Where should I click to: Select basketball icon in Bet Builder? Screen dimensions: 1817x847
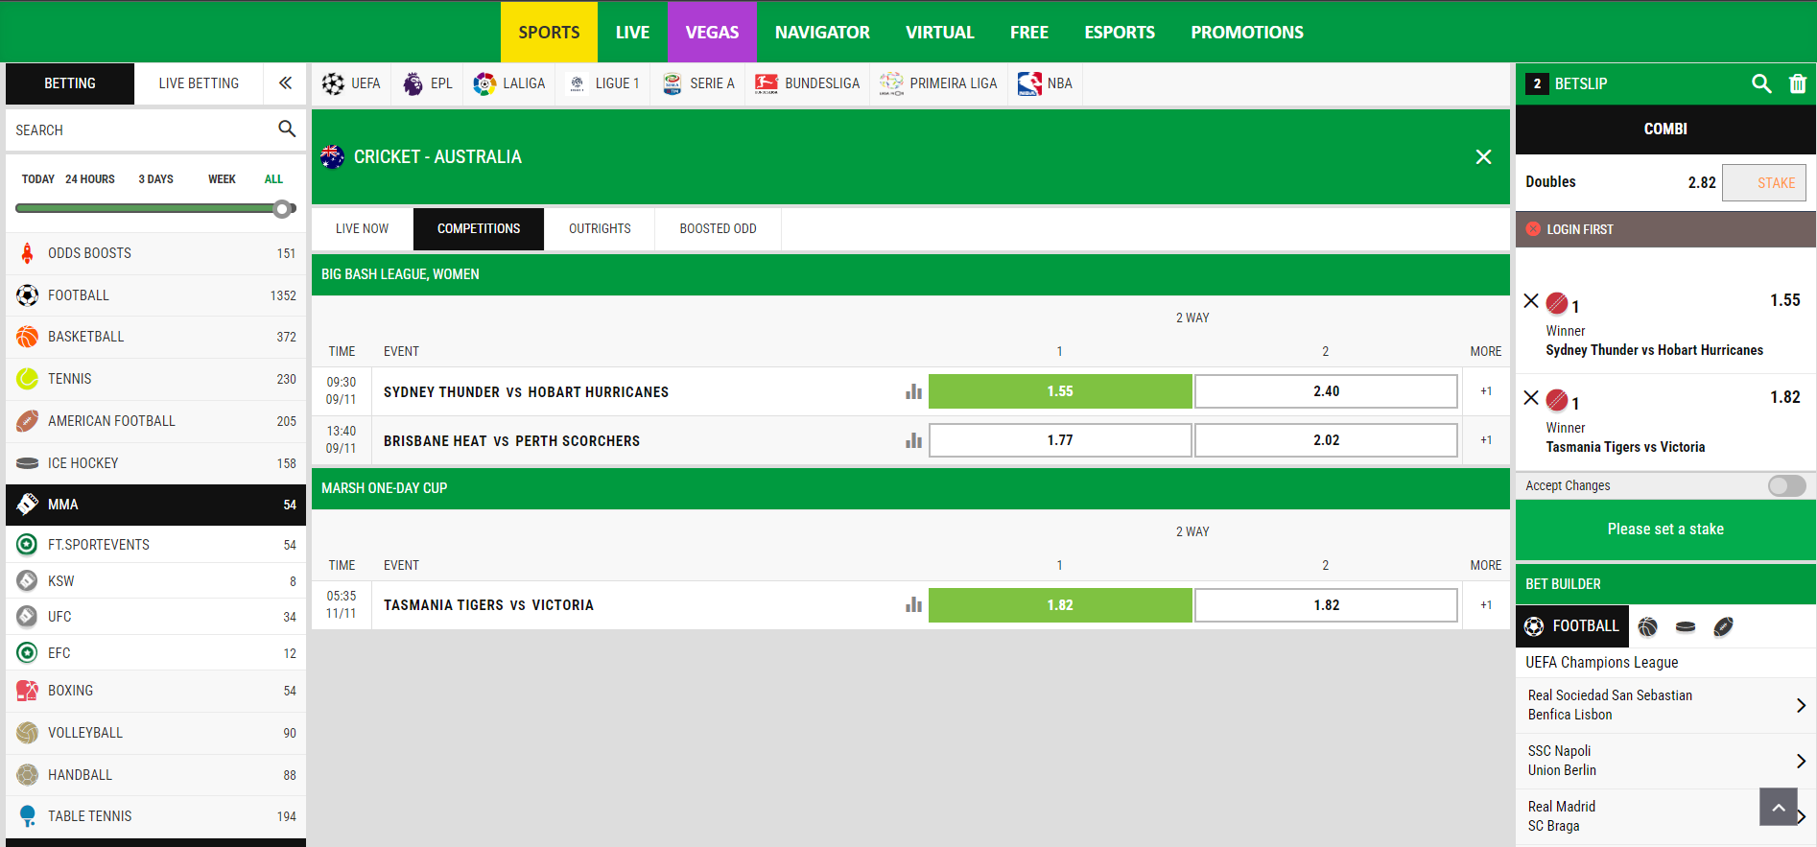pos(1648,627)
